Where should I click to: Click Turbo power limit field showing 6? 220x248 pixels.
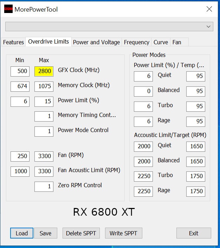pyautogui.click(x=143, y=106)
